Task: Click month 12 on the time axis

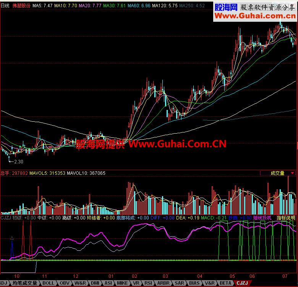Action: coord(76,276)
